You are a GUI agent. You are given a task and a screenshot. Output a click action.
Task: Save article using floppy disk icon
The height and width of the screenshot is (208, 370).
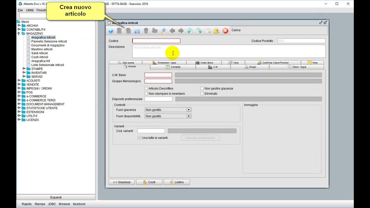137,31
